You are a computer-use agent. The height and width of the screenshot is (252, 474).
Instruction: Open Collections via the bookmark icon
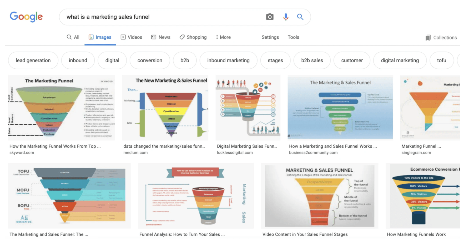[428, 37]
